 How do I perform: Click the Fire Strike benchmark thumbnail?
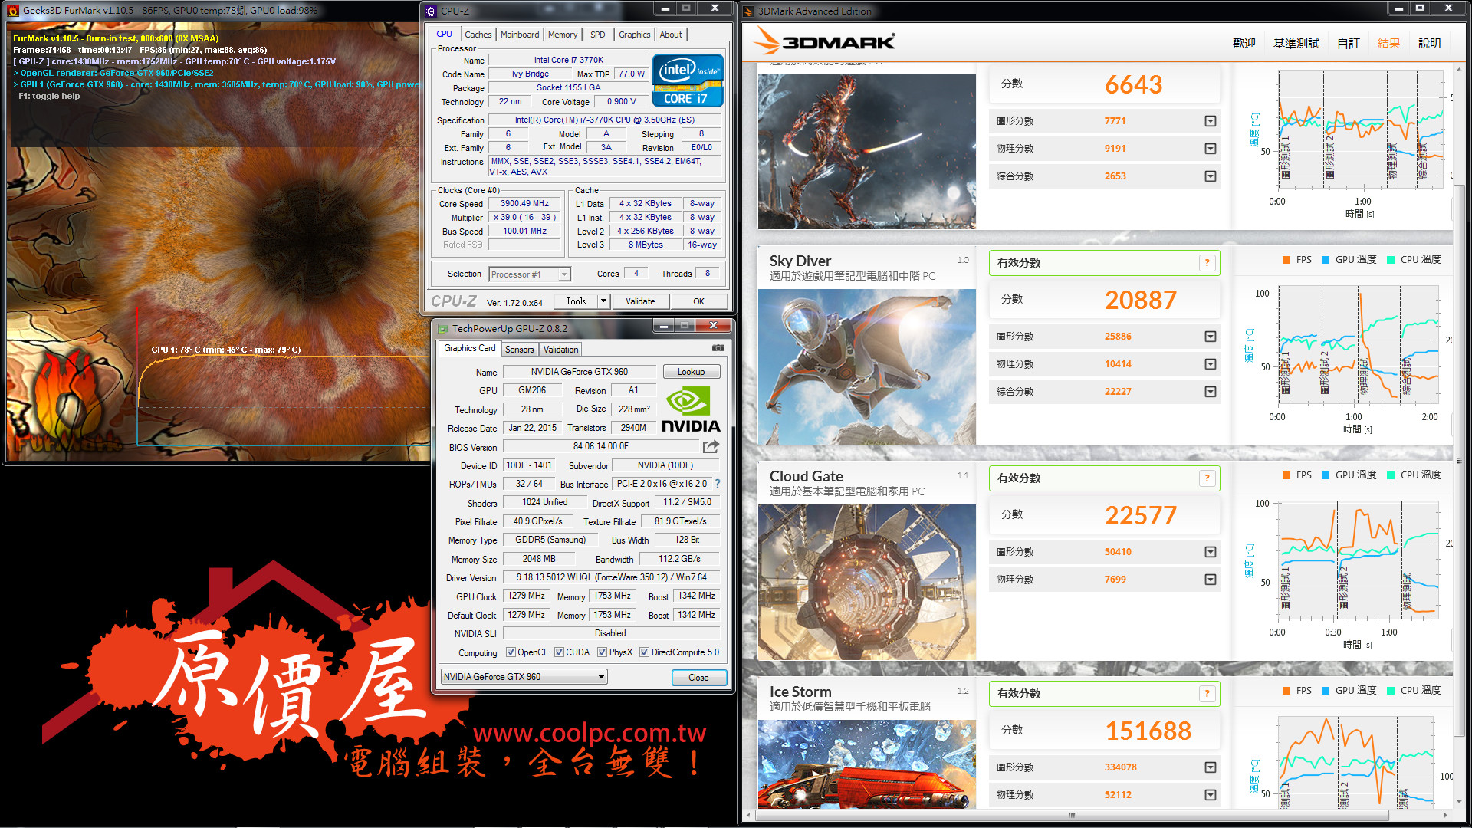pyautogui.click(x=866, y=151)
